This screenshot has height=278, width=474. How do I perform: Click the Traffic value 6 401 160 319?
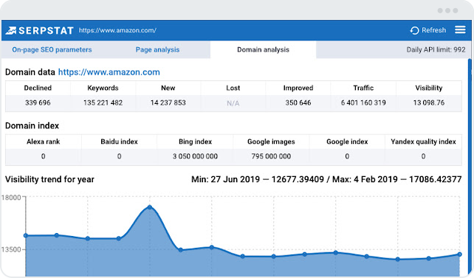pos(363,103)
